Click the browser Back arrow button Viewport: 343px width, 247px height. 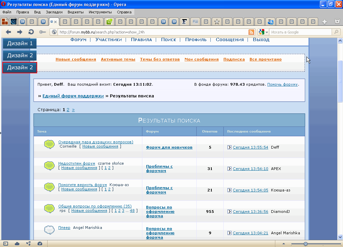[9, 32]
